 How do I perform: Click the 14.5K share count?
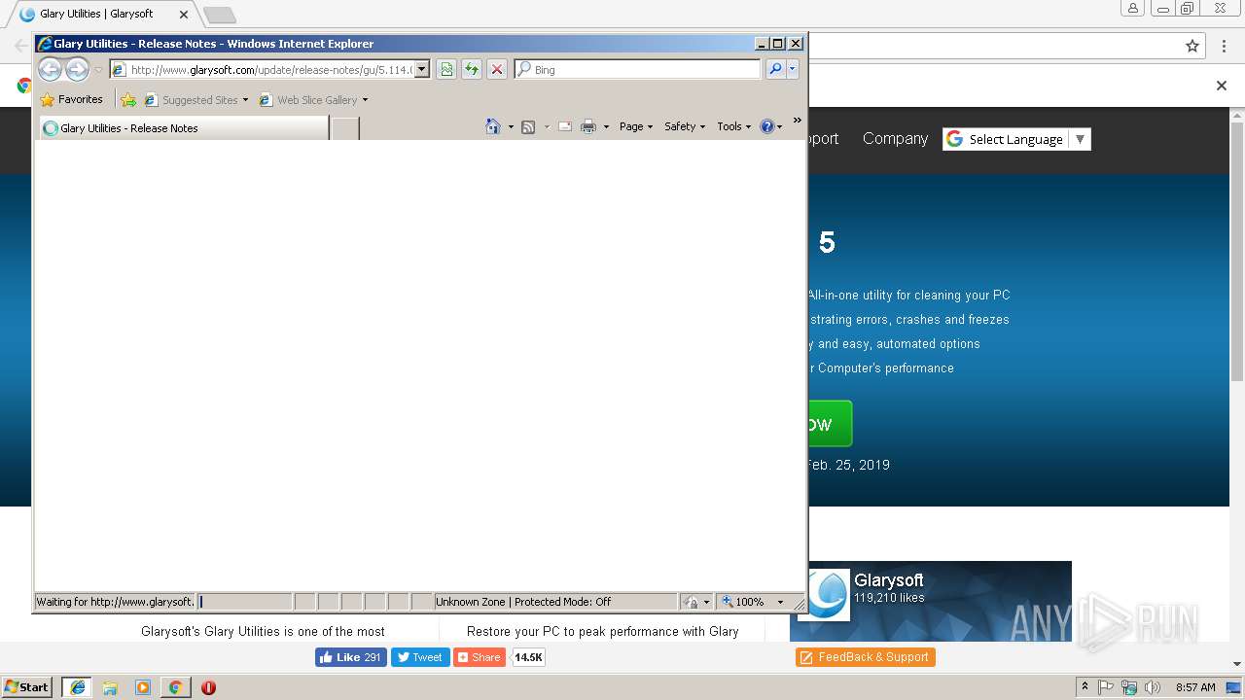click(x=528, y=657)
